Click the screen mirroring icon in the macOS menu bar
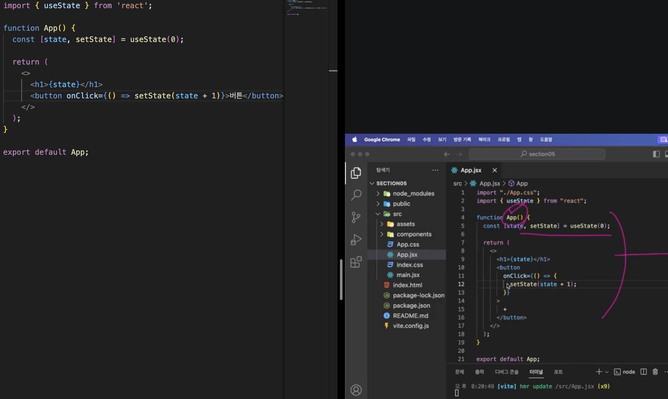 [x=664, y=139]
